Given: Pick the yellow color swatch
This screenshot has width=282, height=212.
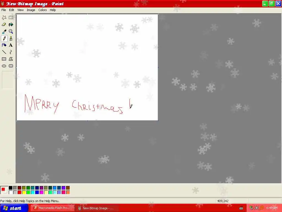Looking at the screenshot, I should click(24, 192).
